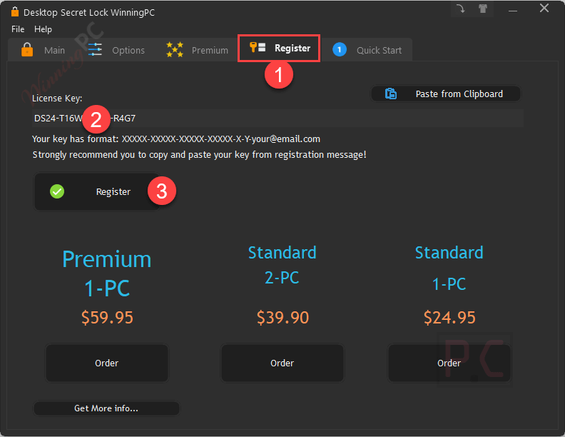This screenshot has width=565, height=437.
Task: Click the Register button
Action: (96, 191)
